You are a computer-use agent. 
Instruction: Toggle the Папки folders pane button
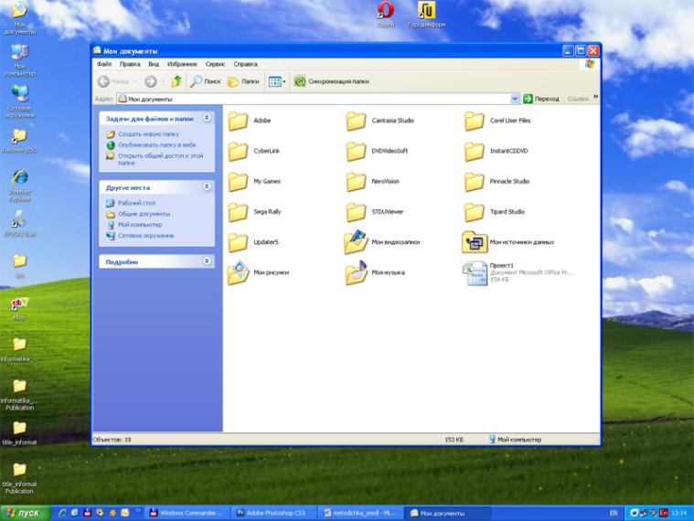tap(243, 81)
